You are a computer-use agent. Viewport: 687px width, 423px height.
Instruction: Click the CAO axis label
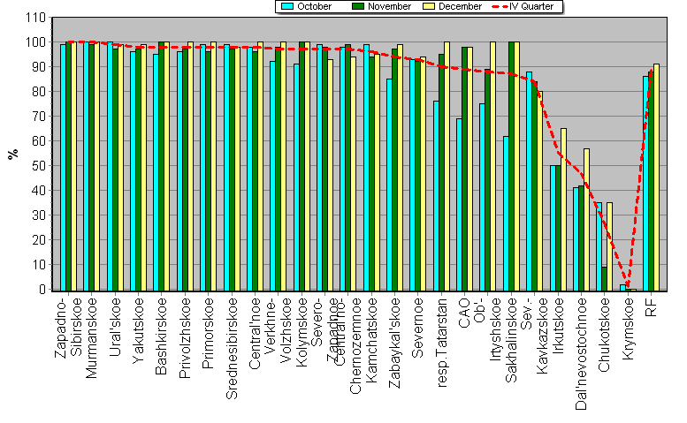pyautogui.click(x=464, y=313)
